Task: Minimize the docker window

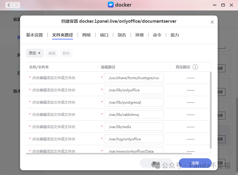Action: 215,5
